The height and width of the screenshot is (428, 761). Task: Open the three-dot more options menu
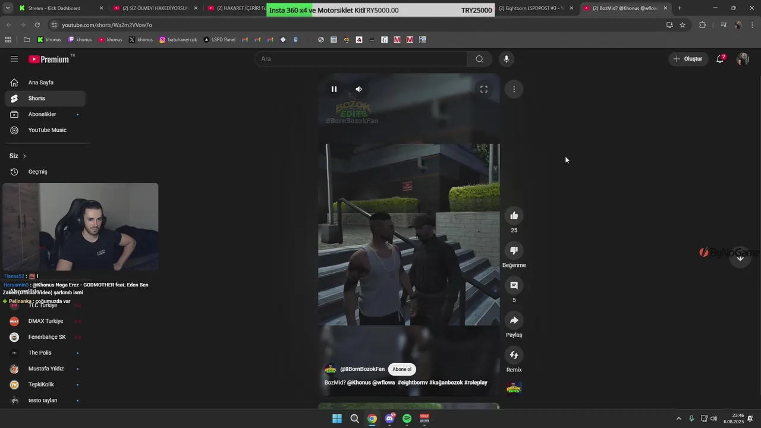point(514,89)
